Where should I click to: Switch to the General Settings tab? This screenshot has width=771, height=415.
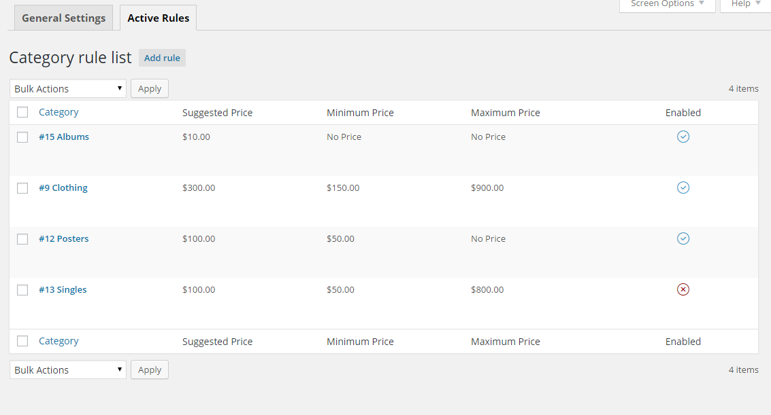tap(64, 18)
